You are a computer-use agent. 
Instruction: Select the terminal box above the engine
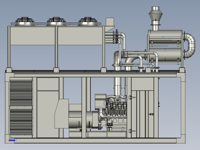point(100,102)
